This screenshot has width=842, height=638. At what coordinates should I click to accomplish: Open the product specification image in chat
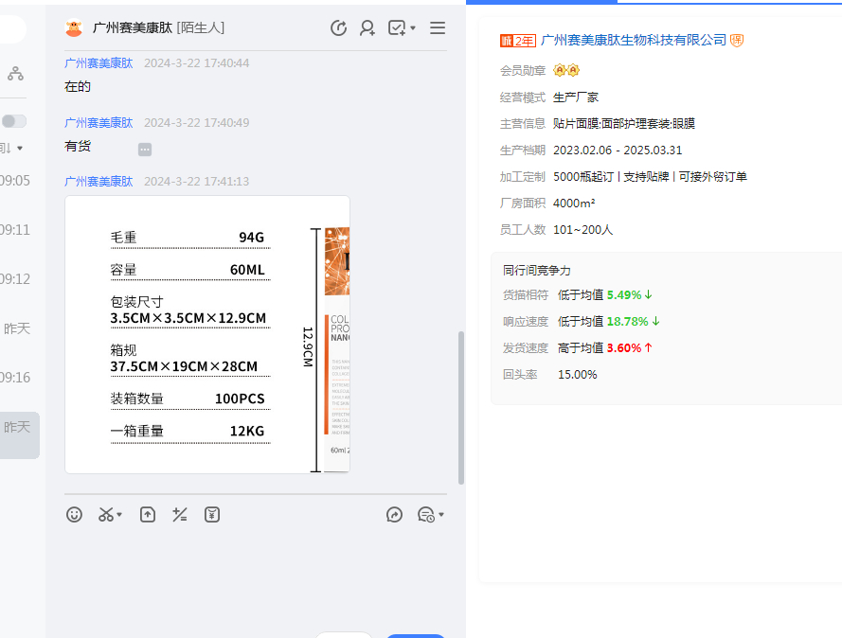click(x=207, y=334)
